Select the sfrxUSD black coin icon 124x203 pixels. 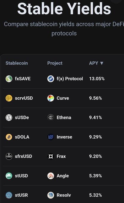click(x=9, y=156)
